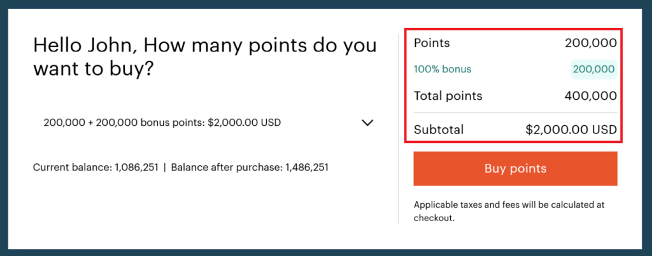
Task: Click the $2,000.00 USD subtotal amount
Action: pyautogui.click(x=571, y=130)
